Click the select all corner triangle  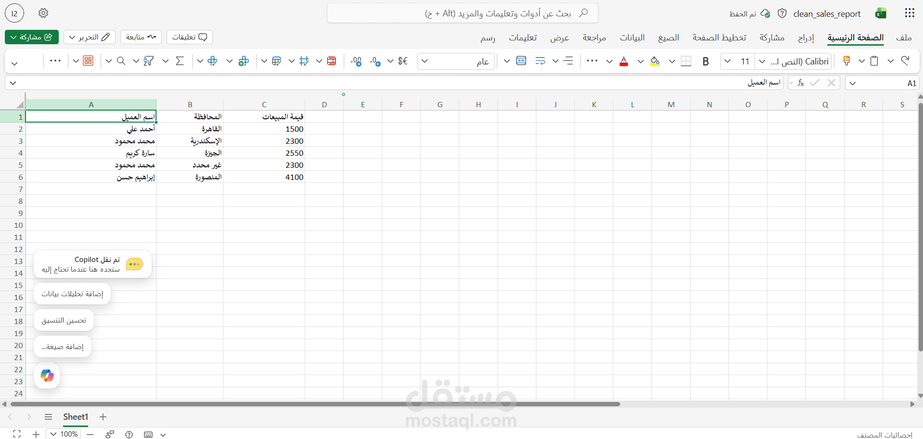[20, 104]
